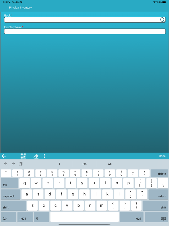Tap the left shift key
Viewport: 169px width, 226px height.
point(13,206)
